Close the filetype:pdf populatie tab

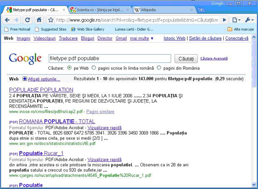(x=64, y=10)
